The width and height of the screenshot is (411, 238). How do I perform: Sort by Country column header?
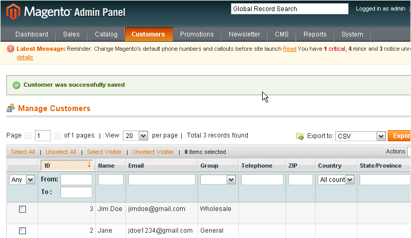click(330, 166)
